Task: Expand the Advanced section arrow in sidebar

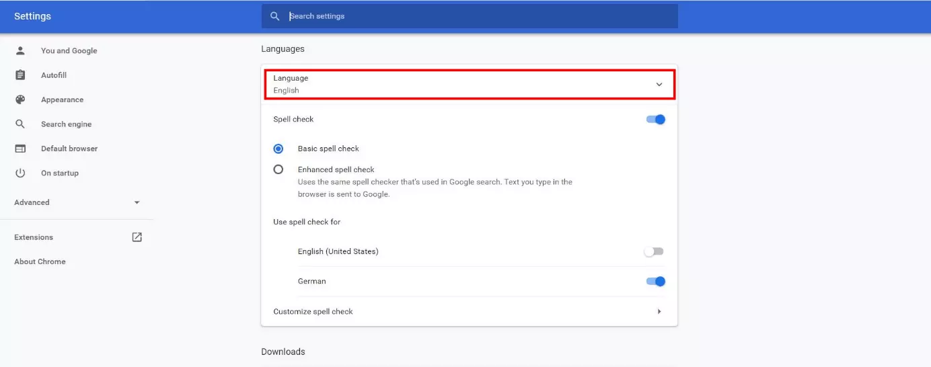Action: point(137,202)
